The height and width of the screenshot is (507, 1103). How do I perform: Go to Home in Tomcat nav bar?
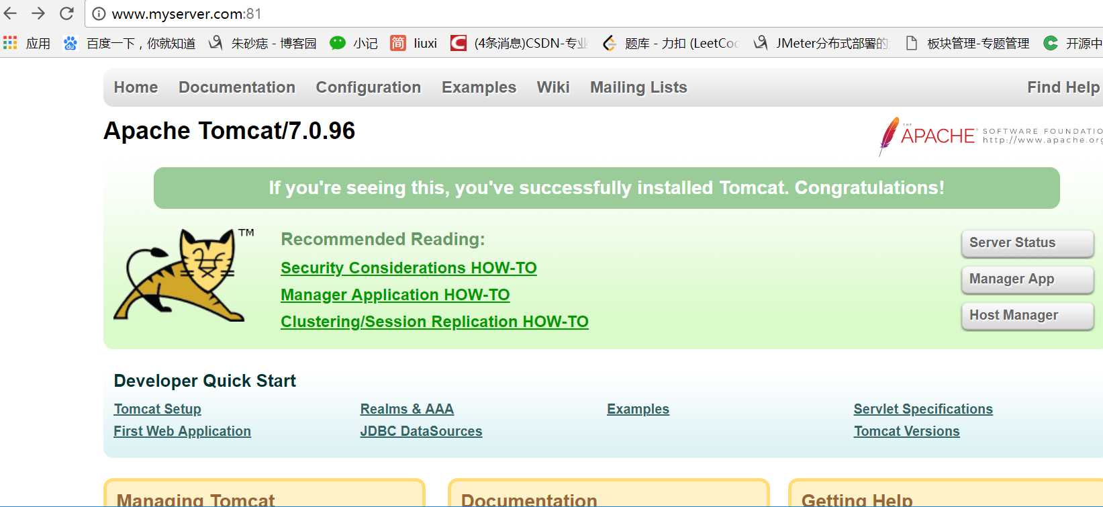[136, 87]
